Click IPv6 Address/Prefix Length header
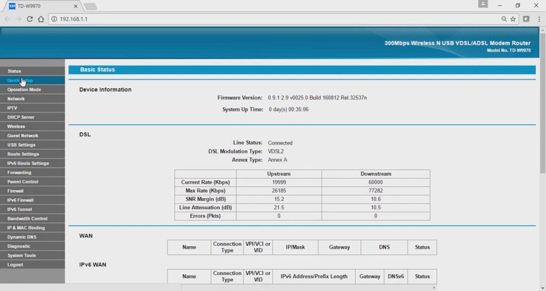Viewport: 546px width, 291px height. pos(314,277)
